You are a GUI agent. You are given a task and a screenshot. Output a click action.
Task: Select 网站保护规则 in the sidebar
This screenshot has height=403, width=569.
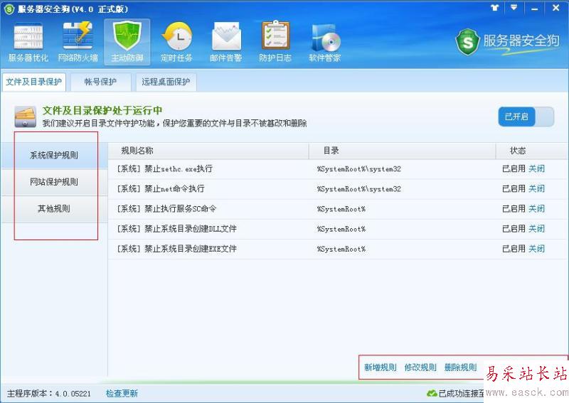coord(54,182)
